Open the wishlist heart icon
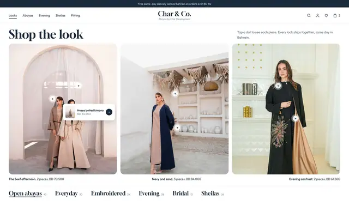 (x=326, y=16)
